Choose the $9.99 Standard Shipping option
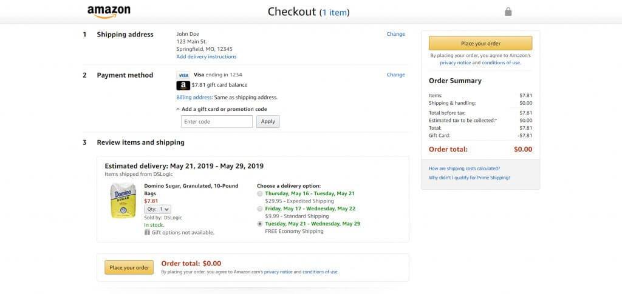The width and height of the screenshot is (622, 294). (261, 209)
